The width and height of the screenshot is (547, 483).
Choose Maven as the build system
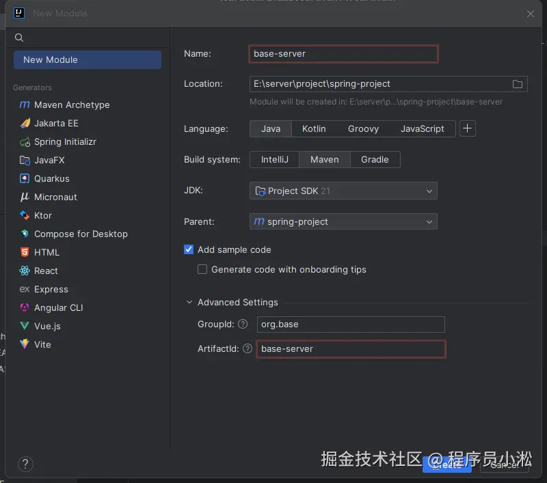click(x=324, y=159)
